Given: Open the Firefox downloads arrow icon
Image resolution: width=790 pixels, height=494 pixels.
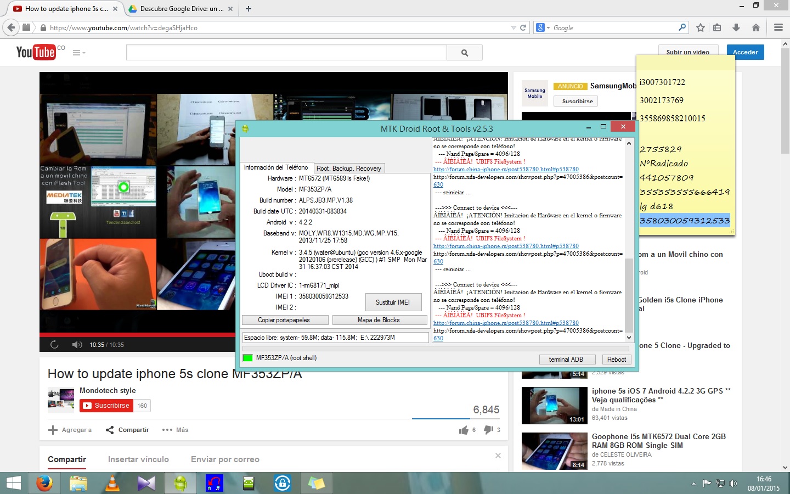Looking at the screenshot, I should click(736, 27).
